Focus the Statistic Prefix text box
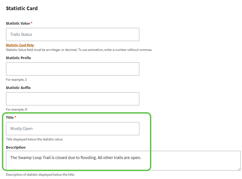The width and height of the screenshot is (242, 179). 73,69
